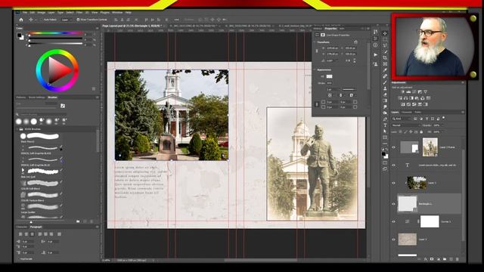Open the Info collapsed panel icon
The height and width of the screenshot is (272, 484).
pyautogui.click(x=375, y=45)
